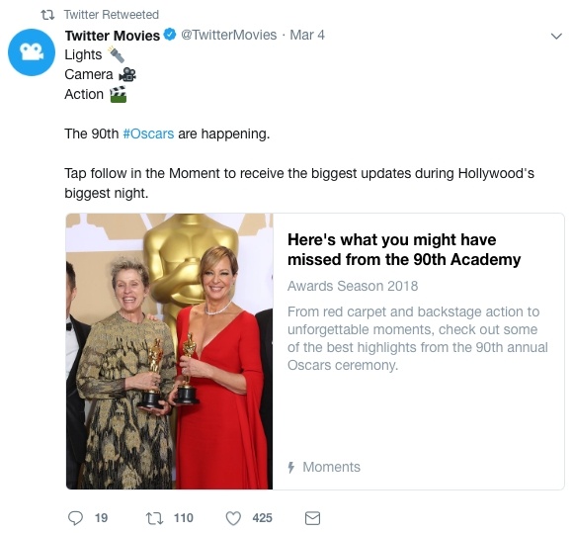The width and height of the screenshot is (573, 533).
Task: Like the tweet with the heart icon
Action: [233, 518]
